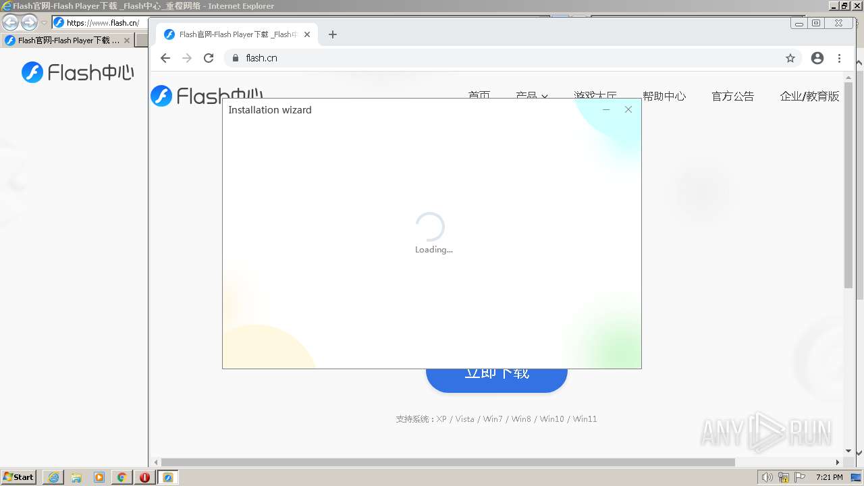864x486 pixels.
Task: Focus the flash.cn address bar in Chrome
Action: tap(513, 58)
